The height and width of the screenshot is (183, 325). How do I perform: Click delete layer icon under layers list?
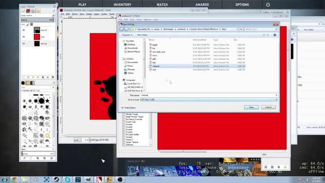(x=53, y=77)
